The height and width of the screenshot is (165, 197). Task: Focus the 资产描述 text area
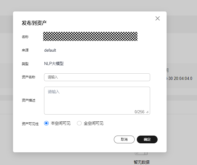(97, 101)
